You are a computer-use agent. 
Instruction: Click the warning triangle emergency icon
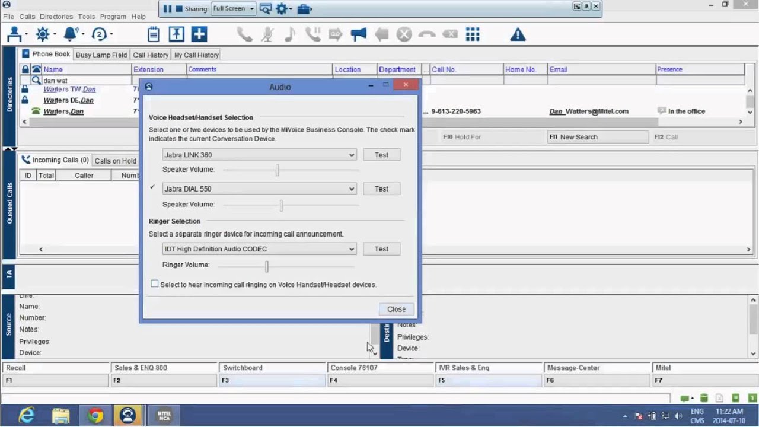(518, 34)
